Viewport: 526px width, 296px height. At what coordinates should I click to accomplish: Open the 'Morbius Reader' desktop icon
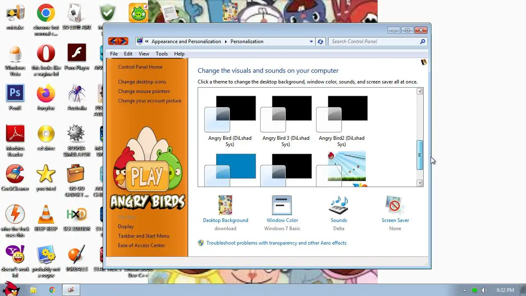[x=15, y=141]
